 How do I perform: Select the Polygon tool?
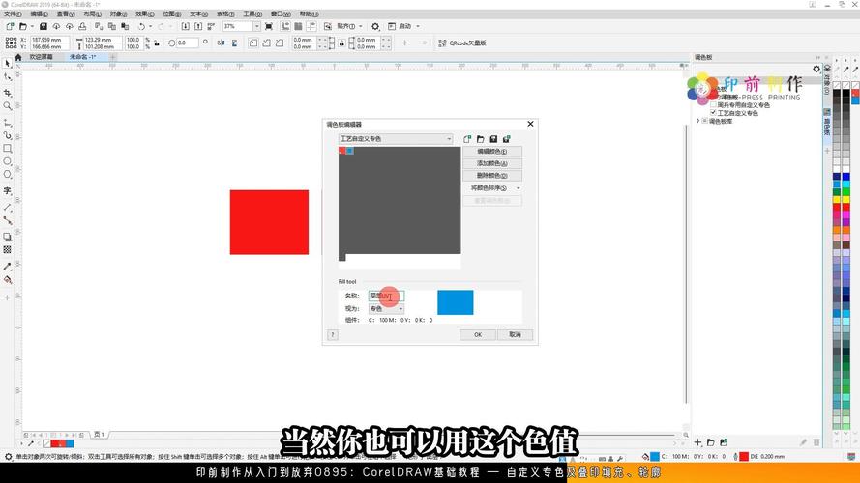click(x=7, y=175)
